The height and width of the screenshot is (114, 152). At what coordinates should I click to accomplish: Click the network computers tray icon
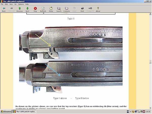(x=136, y=112)
